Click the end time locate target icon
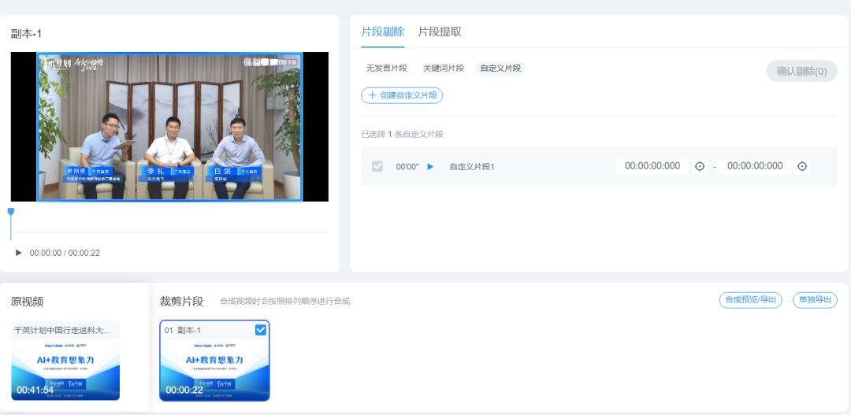 tap(802, 166)
